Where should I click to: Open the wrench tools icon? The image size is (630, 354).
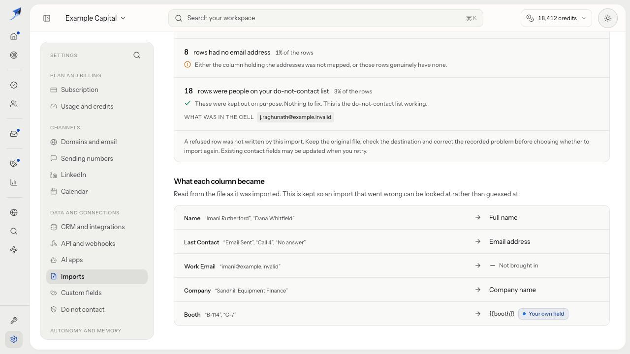tap(14, 321)
